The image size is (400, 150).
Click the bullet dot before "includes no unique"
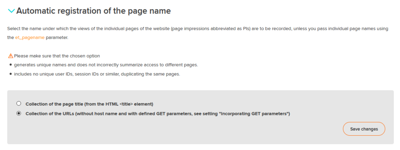click(11, 74)
